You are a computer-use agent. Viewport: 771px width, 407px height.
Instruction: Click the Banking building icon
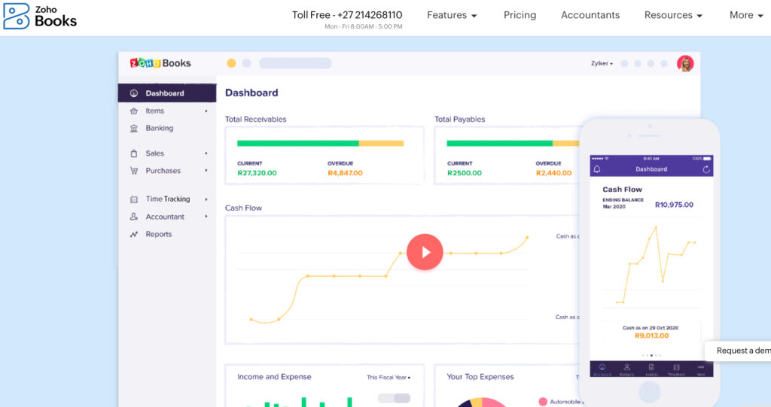(134, 129)
